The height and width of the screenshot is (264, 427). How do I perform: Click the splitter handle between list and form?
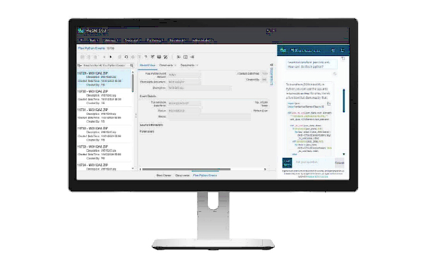(136, 115)
